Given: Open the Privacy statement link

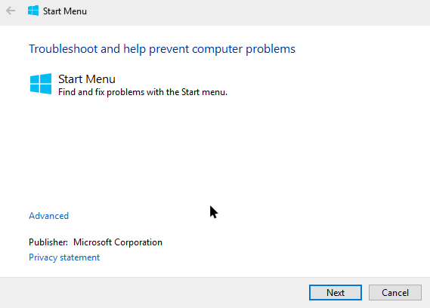Looking at the screenshot, I should pos(64,257).
